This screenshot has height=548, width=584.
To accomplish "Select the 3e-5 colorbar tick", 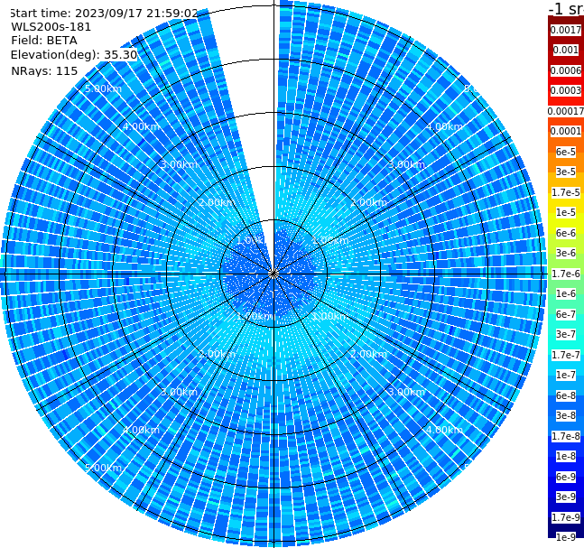I will click(566, 172).
